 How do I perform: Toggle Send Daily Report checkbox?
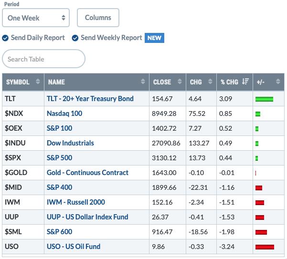point(5,38)
